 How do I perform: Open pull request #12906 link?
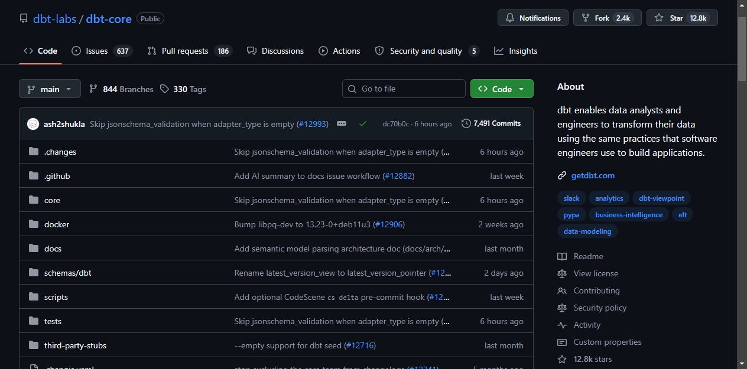(x=389, y=224)
